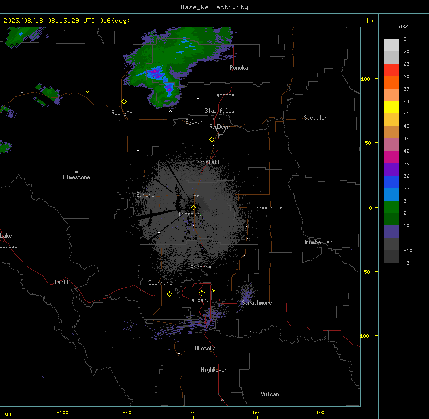
Task: Select the red 60-65 dBZ legend swatch
Action: pyautogui.click(x=391, y=70)
